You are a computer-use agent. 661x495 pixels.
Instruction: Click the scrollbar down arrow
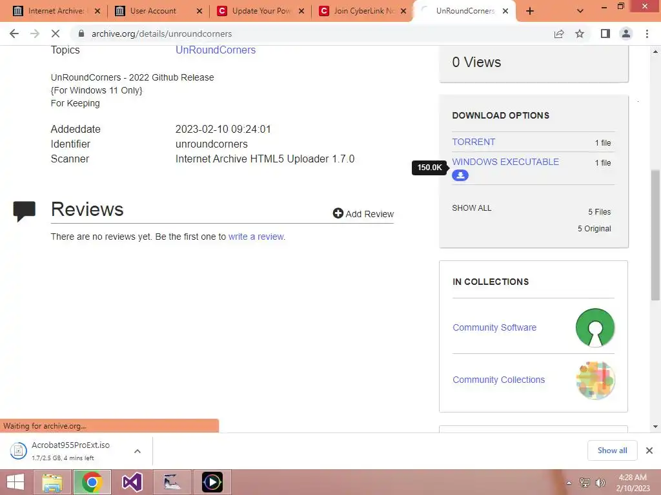pyautogui.click(x=655, y=427)
